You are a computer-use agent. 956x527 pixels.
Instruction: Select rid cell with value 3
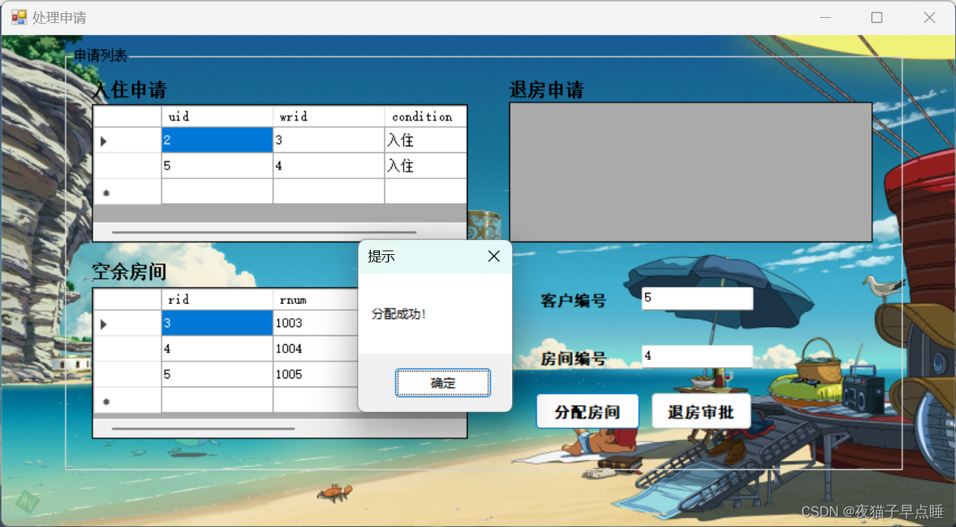point(217,323)
